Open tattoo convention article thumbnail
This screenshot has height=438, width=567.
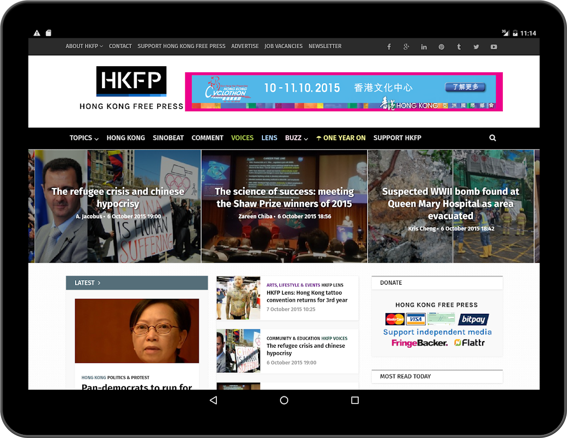pyautogui.click(x=238, y=298)
